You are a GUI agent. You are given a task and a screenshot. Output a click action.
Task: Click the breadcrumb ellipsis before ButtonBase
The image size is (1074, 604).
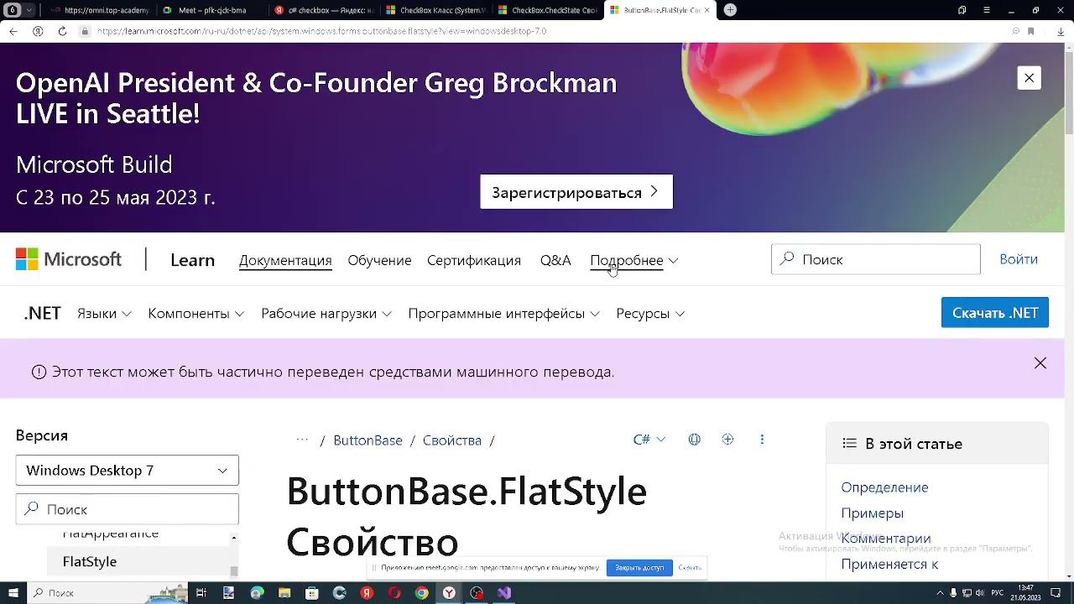(302, 440)
